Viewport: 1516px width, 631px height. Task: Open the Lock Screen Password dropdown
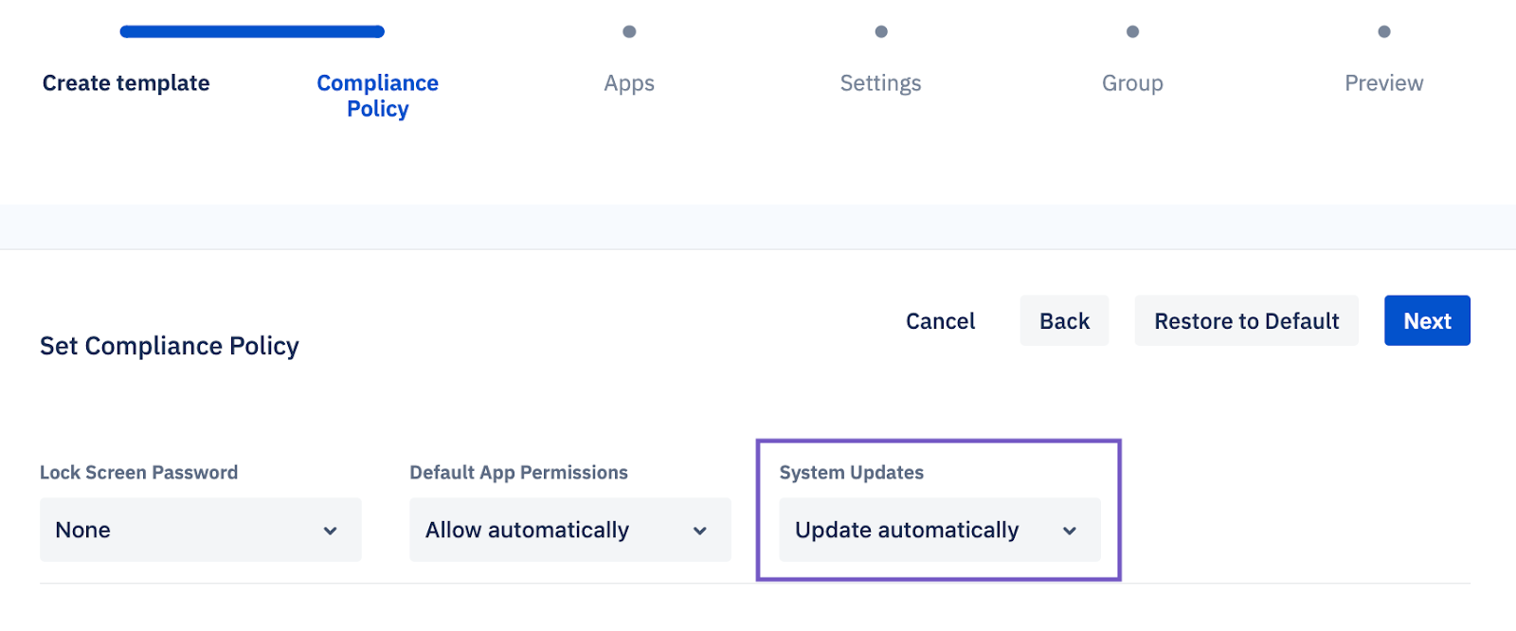pos(201,530)
